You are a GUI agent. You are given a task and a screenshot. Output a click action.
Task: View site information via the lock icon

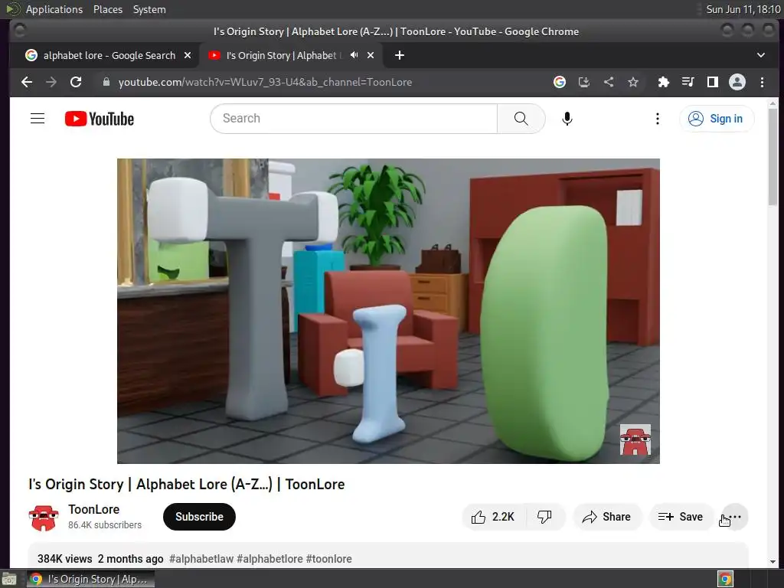click(106, 82)
